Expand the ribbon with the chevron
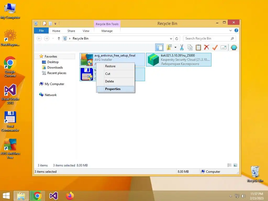268x201 pixels. (x=230, y=30)
